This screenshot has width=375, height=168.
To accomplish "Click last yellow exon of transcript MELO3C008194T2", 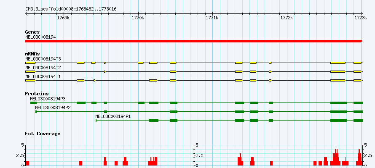I will 358,71.
